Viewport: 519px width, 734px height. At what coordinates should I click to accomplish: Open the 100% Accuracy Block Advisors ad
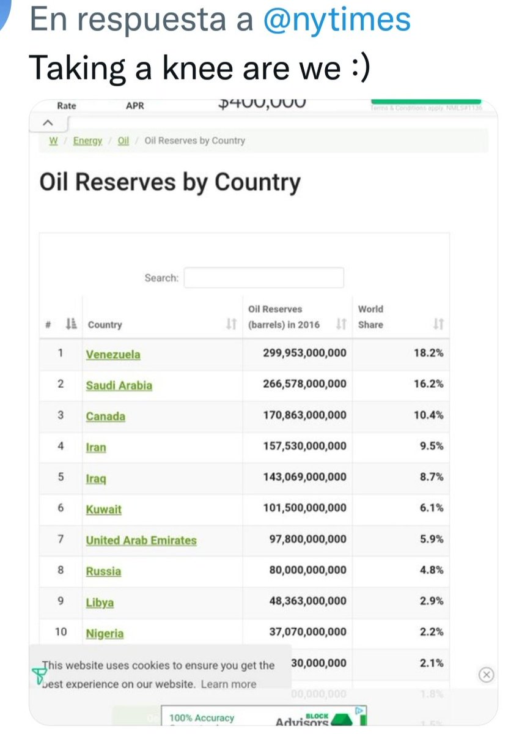pyautogui.click(x=264, y=717)
